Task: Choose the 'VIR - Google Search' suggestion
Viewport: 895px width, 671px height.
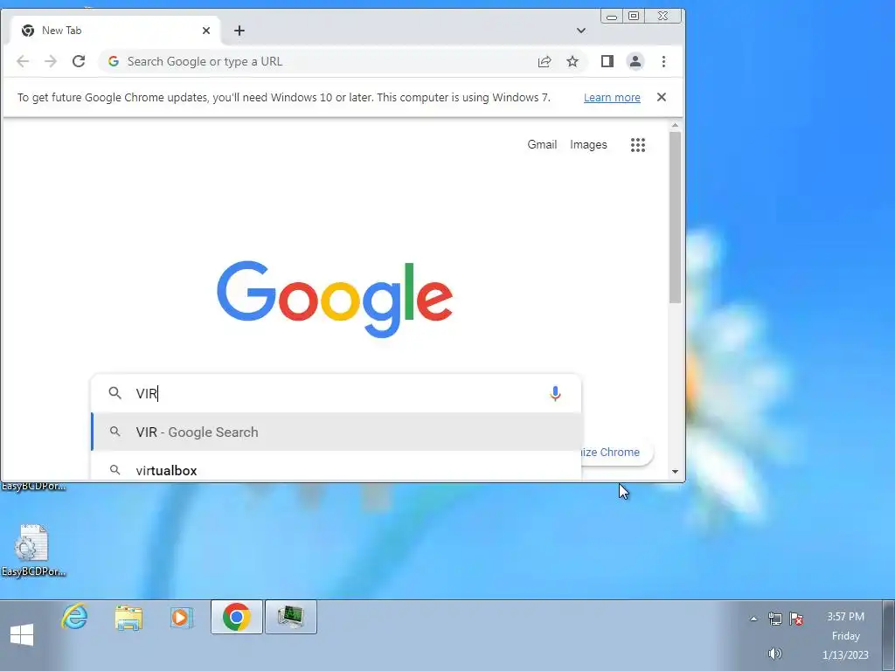Action: [336, 432]
